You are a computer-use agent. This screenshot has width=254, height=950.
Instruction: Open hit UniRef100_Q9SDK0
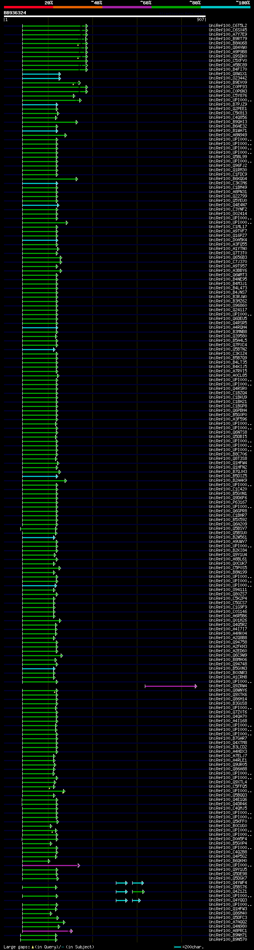coord(228,56)
